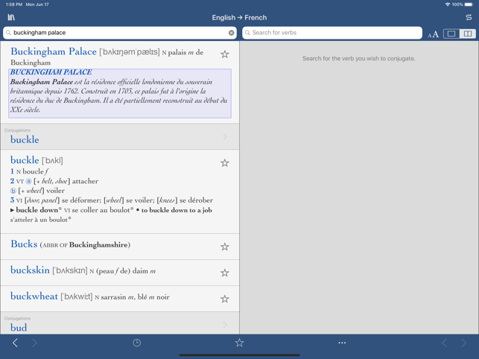
Task: Open the buckwheat headword entry
Action: (34, 296)
